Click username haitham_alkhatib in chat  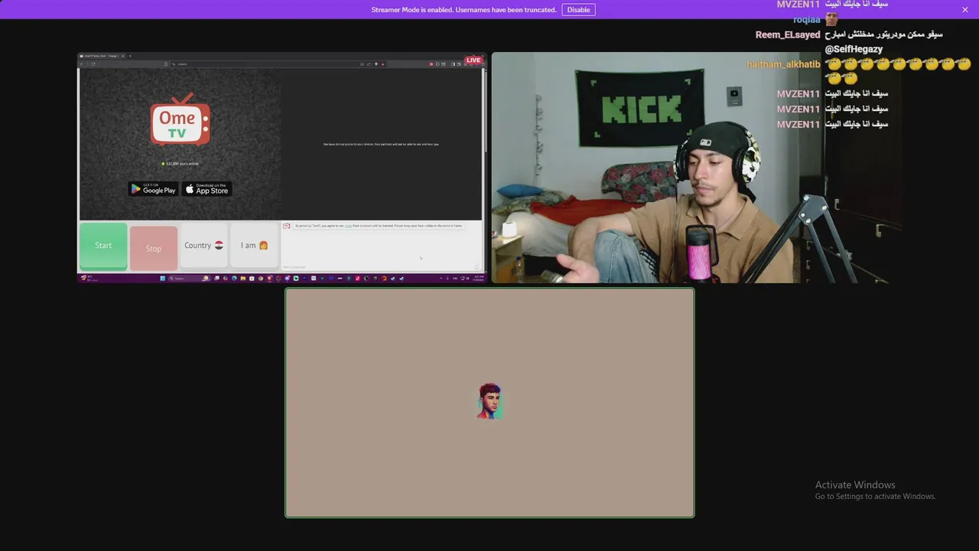783,64
